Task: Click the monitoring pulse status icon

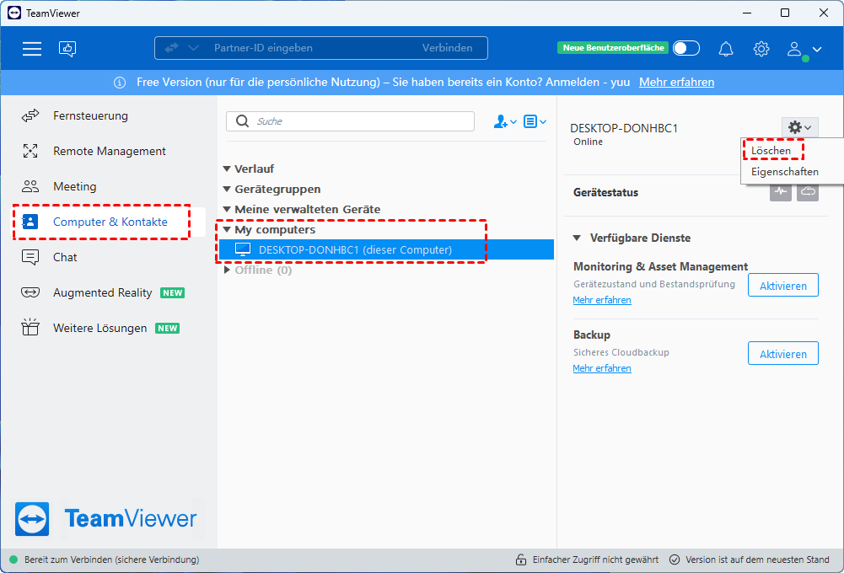Action: tap(781, 192)
